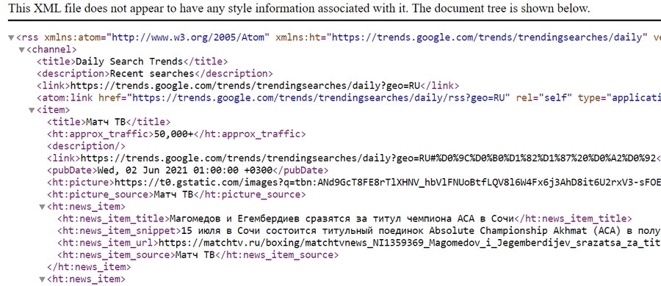Viewport: 661px width, 286px height.
Task: Click the pubDate 'Wed, 02 Jun 2021' value
Action: pyautogui.click(x=186, y=171)
